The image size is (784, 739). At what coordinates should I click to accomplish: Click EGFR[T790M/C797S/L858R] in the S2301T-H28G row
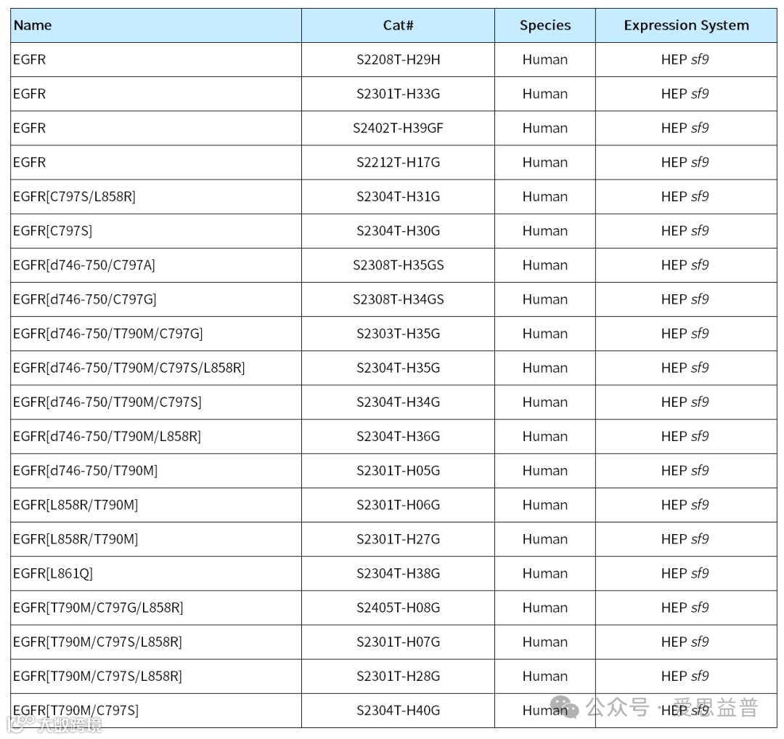[97, 677]
